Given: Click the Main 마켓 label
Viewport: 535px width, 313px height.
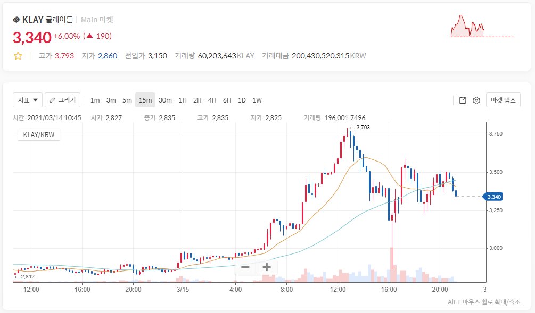Looking at the screenshot, I should coord(97,20).
